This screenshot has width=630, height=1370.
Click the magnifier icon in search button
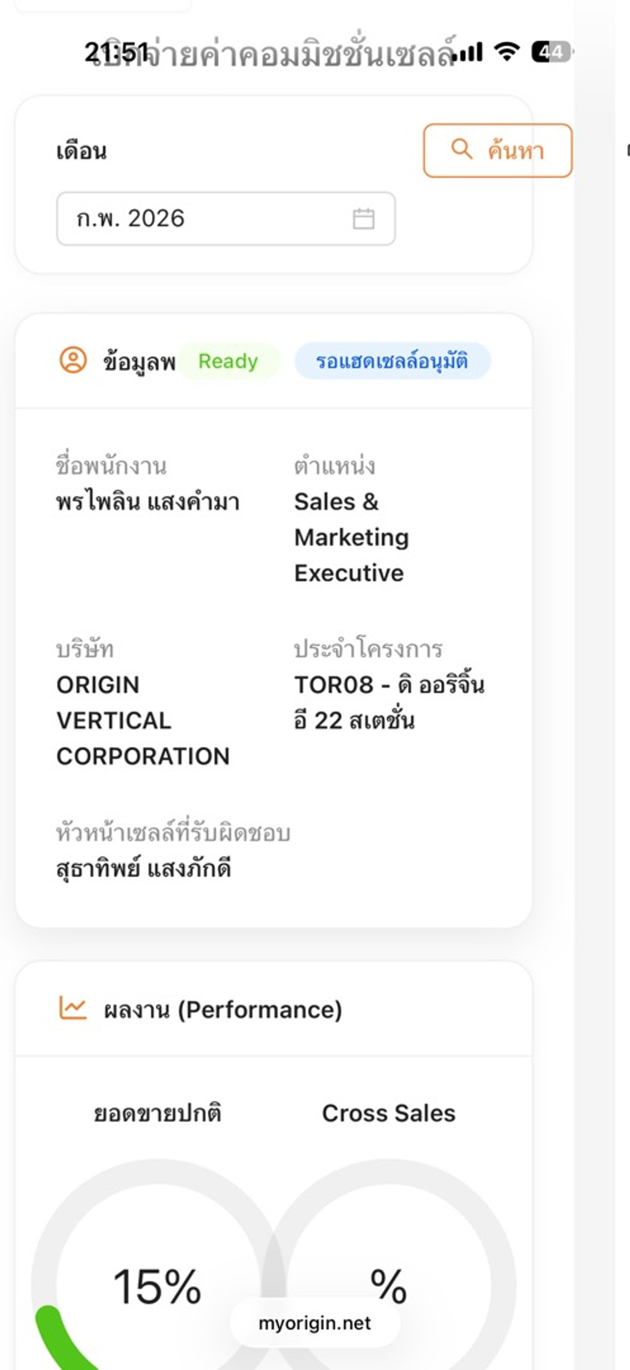pyautogui.click(x=461, y=149)
